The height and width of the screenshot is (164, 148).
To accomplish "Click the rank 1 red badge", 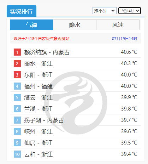I will pyautogui.click(x=17, y=52).
